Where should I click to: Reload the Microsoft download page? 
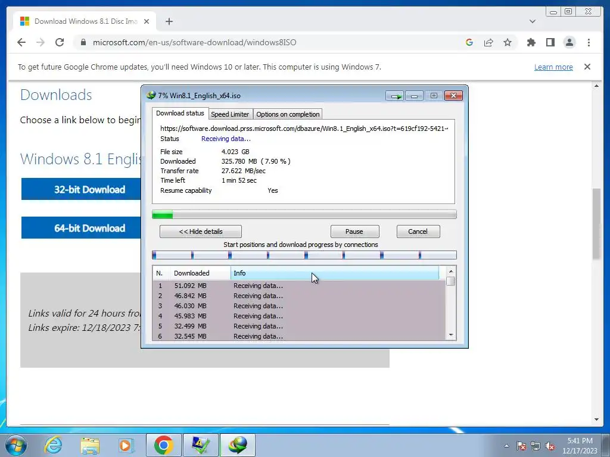60,42
